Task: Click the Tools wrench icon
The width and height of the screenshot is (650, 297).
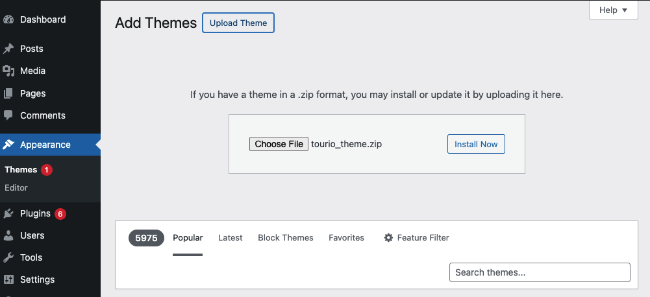Action: coord(8,257)
